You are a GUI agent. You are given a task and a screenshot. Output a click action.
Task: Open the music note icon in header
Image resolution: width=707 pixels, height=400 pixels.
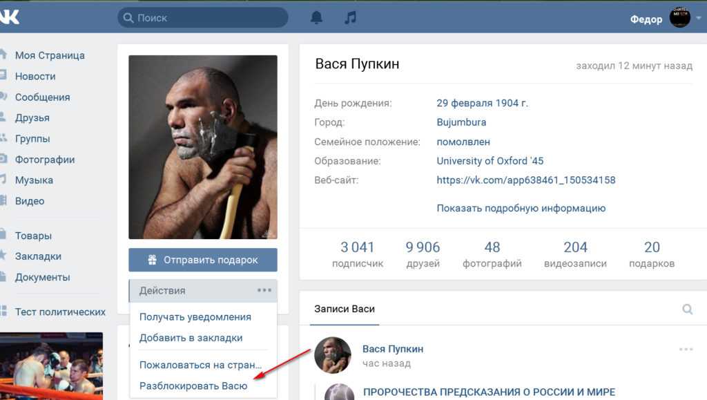350,17
